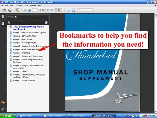Click the Find search field
Image resolution: width=157 pixels, height=118 pixels.
(86, 10)
